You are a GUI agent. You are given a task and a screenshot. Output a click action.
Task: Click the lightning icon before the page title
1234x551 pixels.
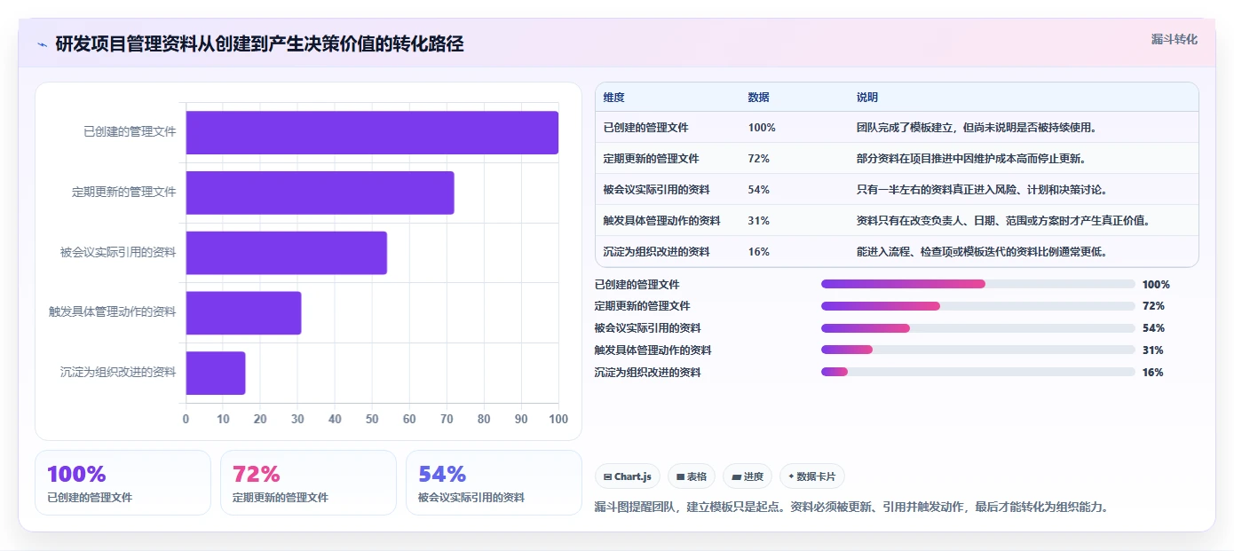42,44
